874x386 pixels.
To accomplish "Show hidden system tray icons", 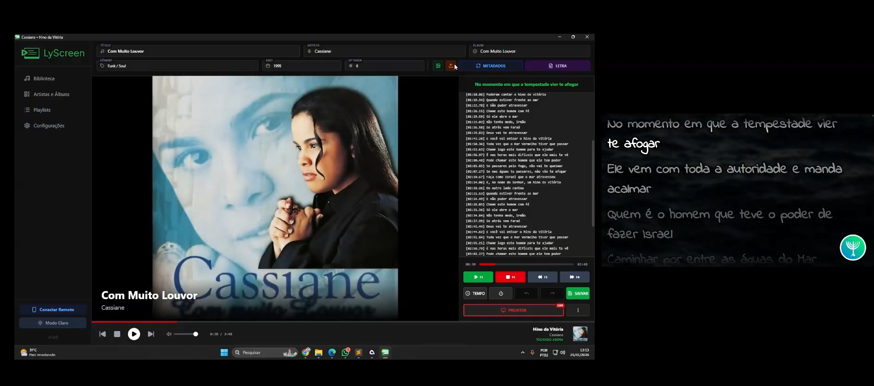I will tap(523, 352).
